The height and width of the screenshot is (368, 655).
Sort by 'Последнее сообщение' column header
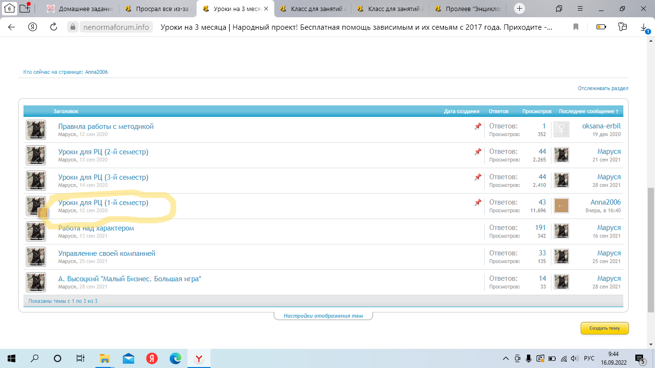click(588, 111)
